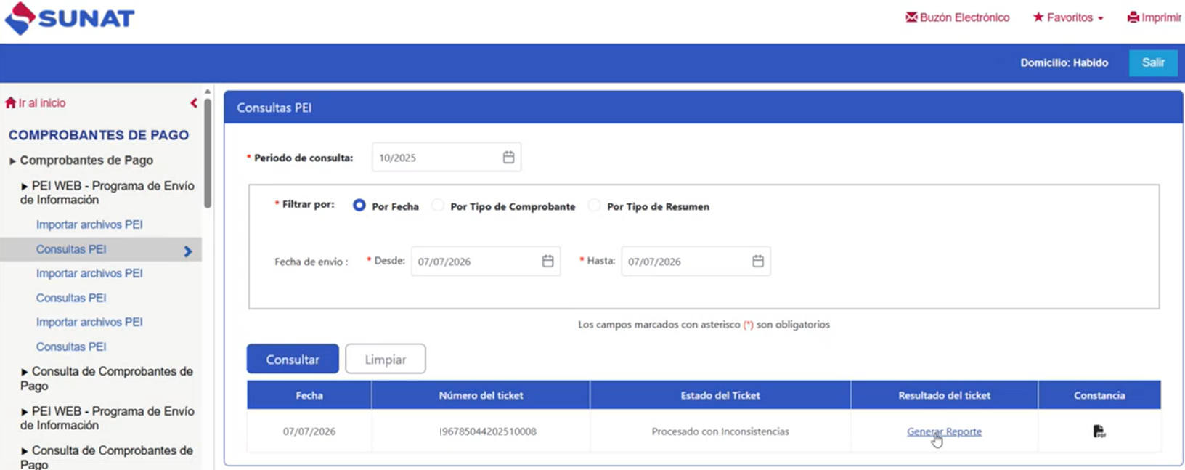Open the Favoritos dropdown arrow

(1101, 18)
